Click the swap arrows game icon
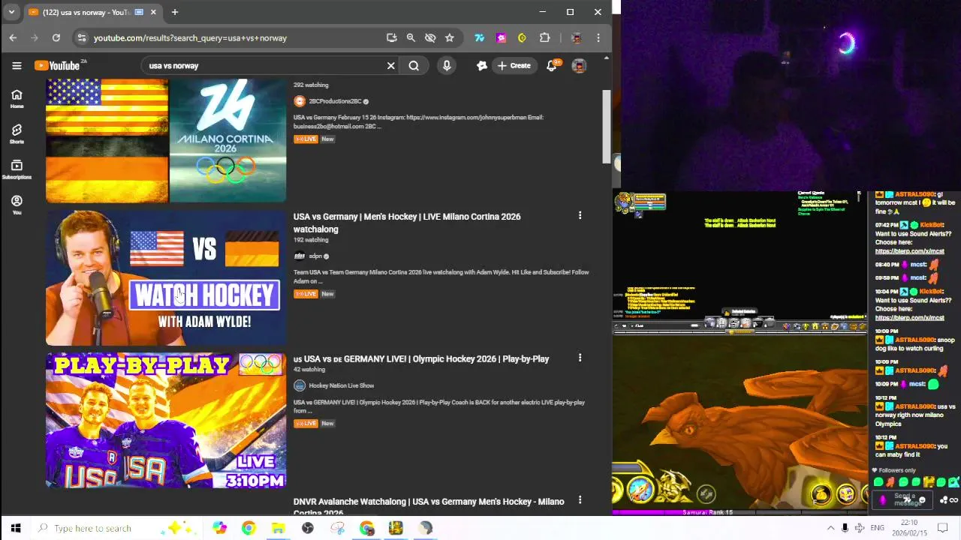This screenshot has width=961, height=540. click(x=706, y=493)
